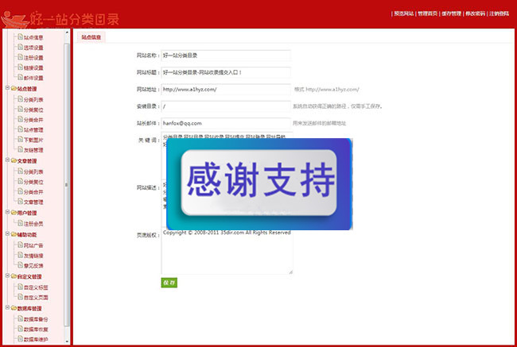This screenshot has width=517, height=347.
Task: Focus the 站长邮件 input field
Action: pos(226,123)
